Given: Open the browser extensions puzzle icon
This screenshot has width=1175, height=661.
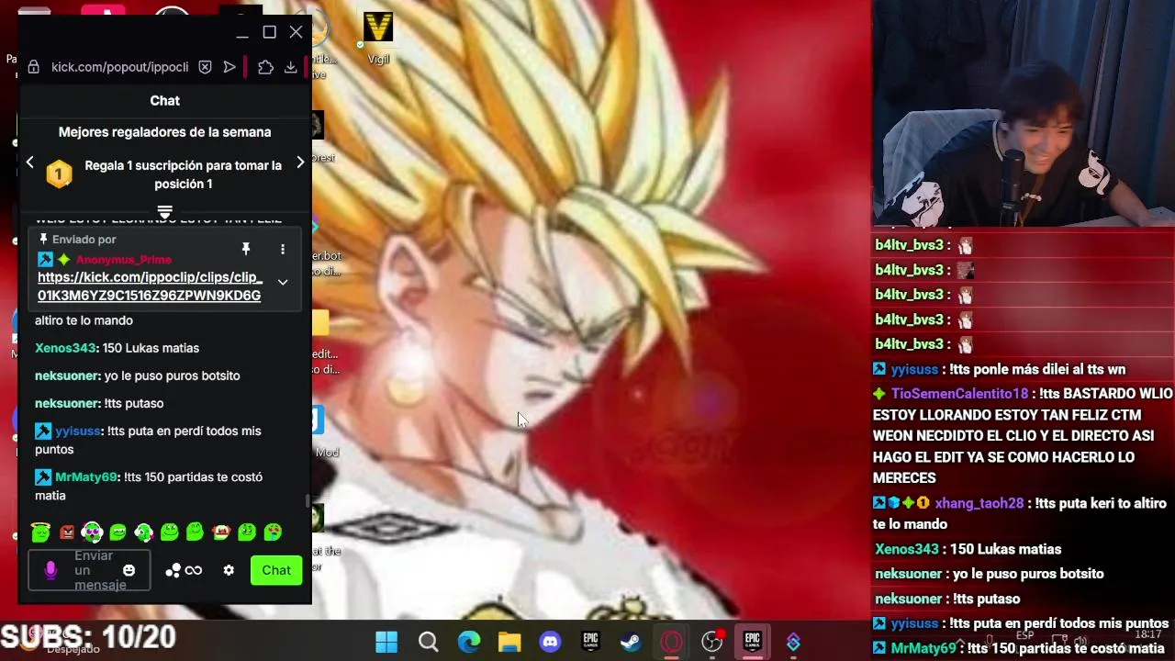Looking at the screenshot, I should (x=265, y=67).
